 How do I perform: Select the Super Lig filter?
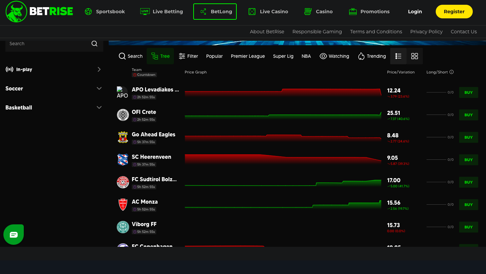283,56
